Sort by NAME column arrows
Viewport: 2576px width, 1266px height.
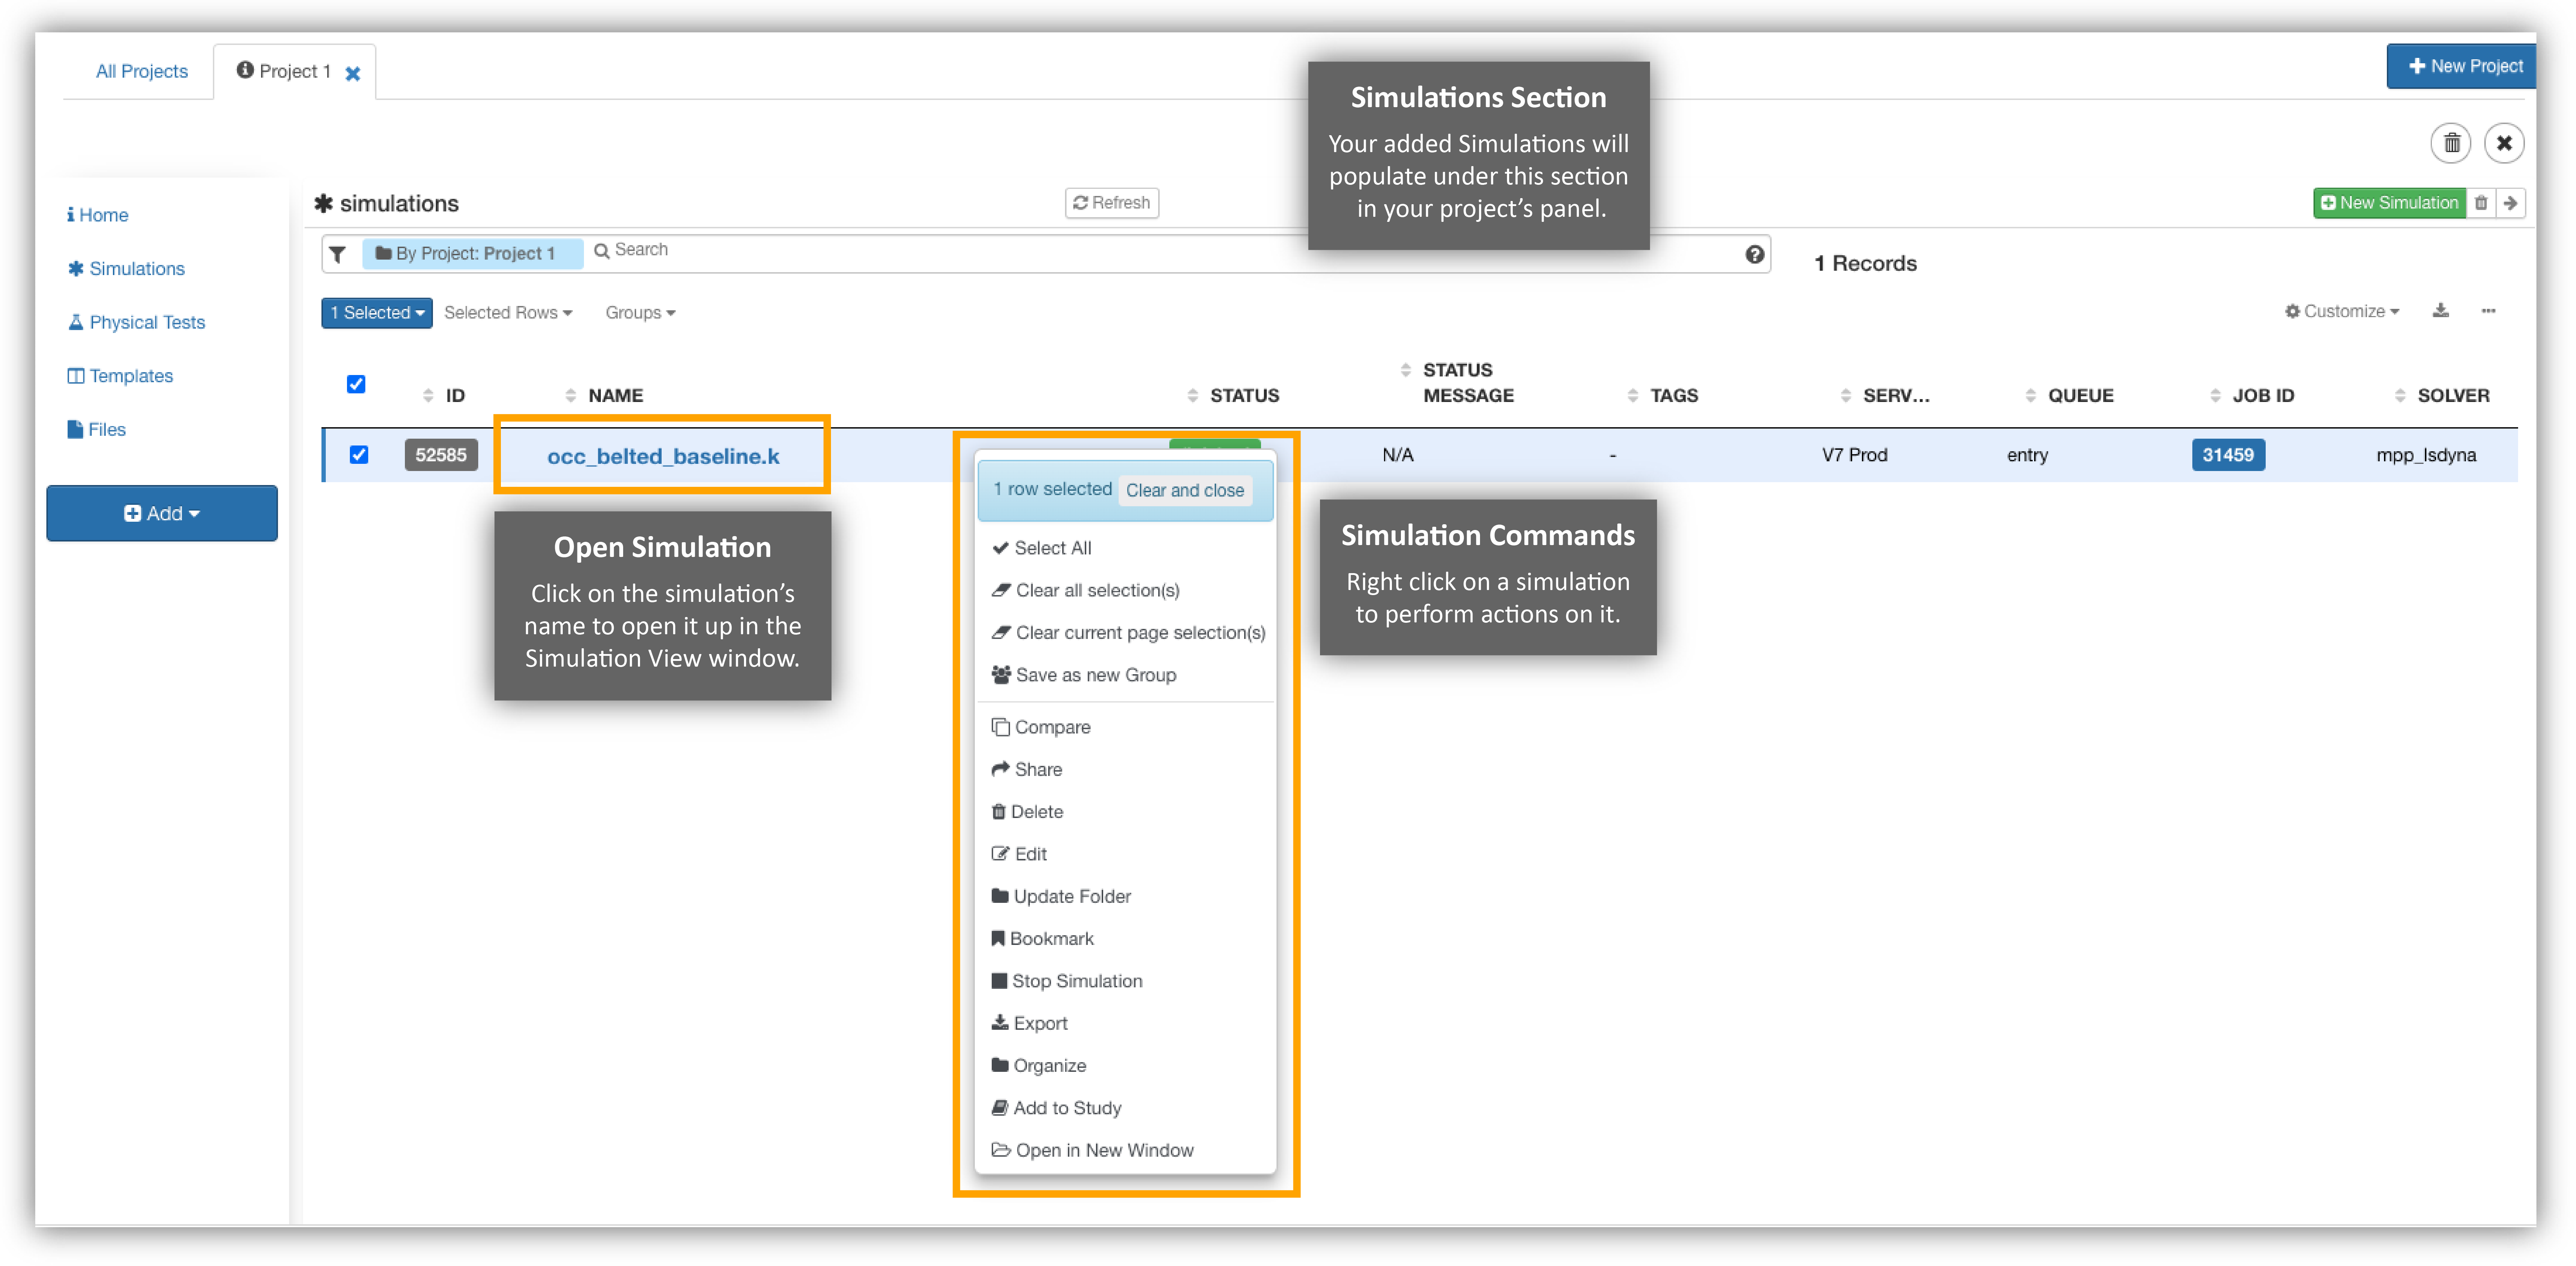(x=571, y=396)
